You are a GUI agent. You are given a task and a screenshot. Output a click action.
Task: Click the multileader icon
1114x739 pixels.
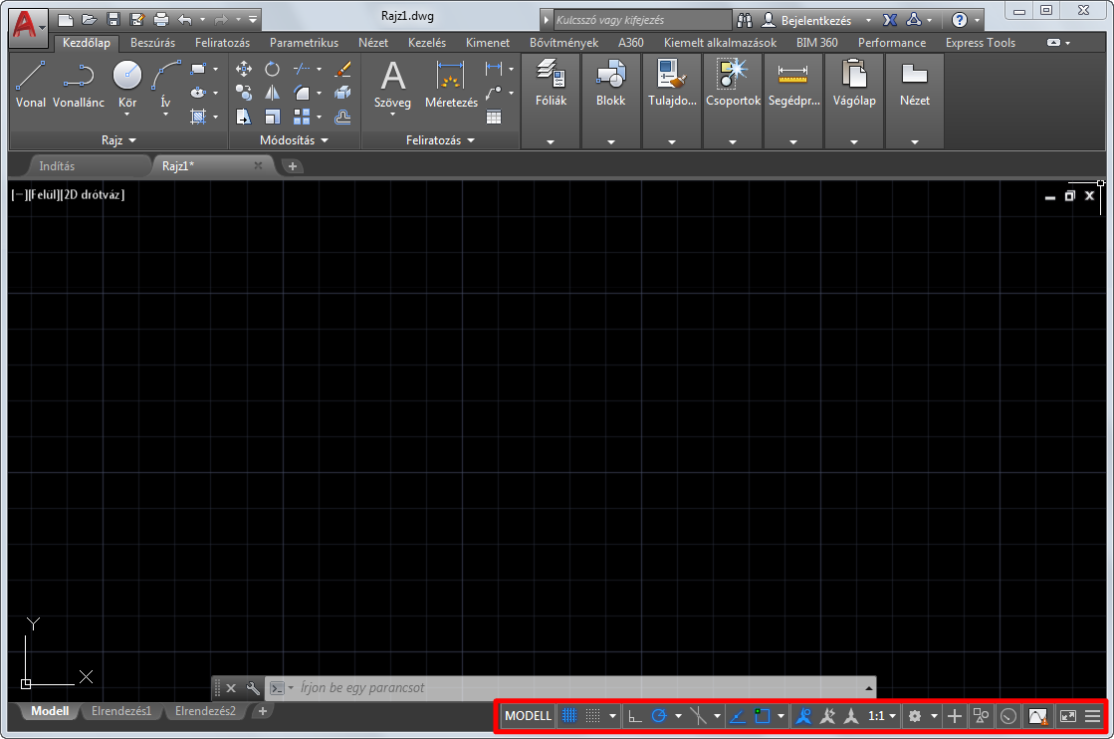494,93
